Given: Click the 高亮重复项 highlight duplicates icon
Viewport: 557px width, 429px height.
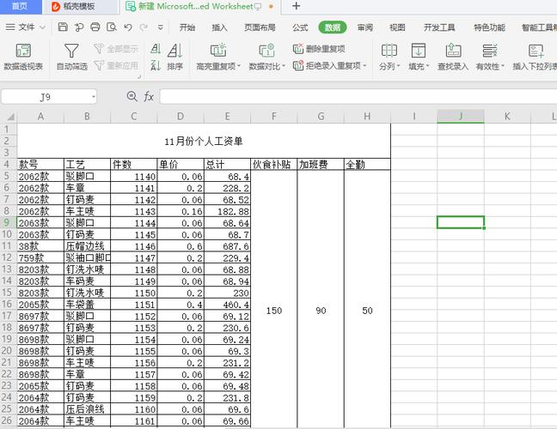Looking at the screenshot, I should coord(218,51).
